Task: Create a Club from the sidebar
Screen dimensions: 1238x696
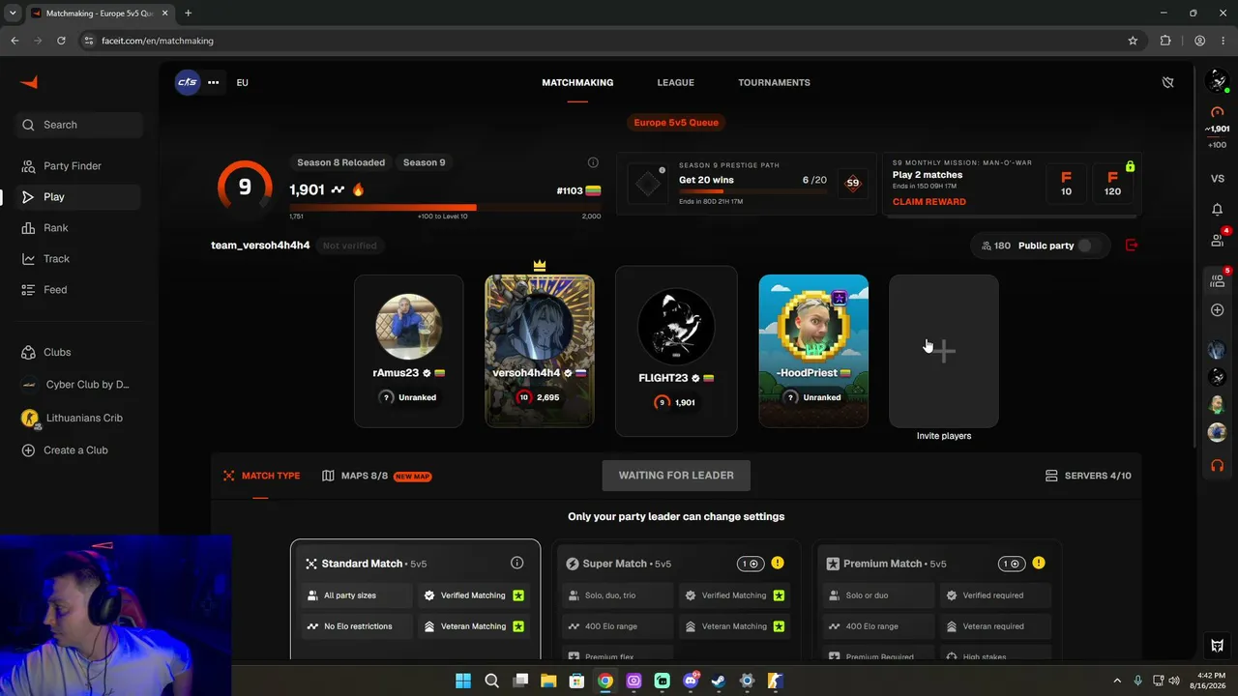Action: (x=79, y=450)
